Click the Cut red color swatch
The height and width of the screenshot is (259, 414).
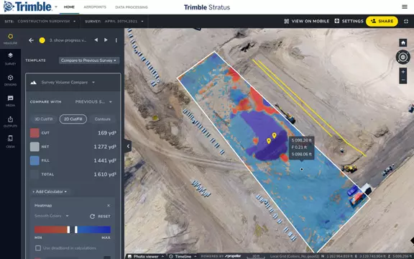point(34,133)
